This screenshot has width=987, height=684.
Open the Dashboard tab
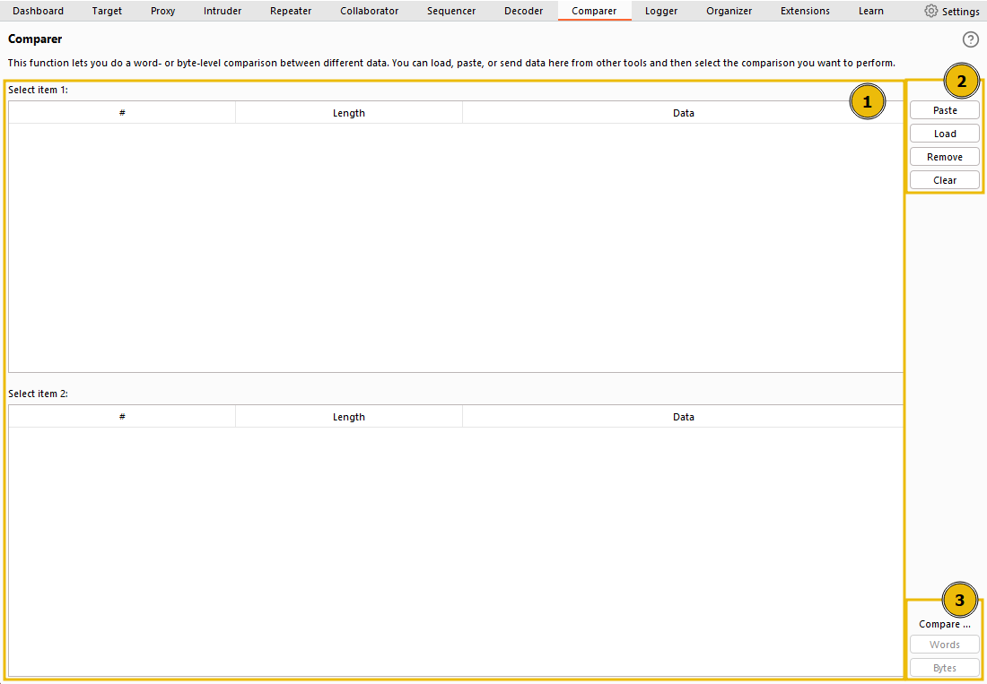pos(39,11)
